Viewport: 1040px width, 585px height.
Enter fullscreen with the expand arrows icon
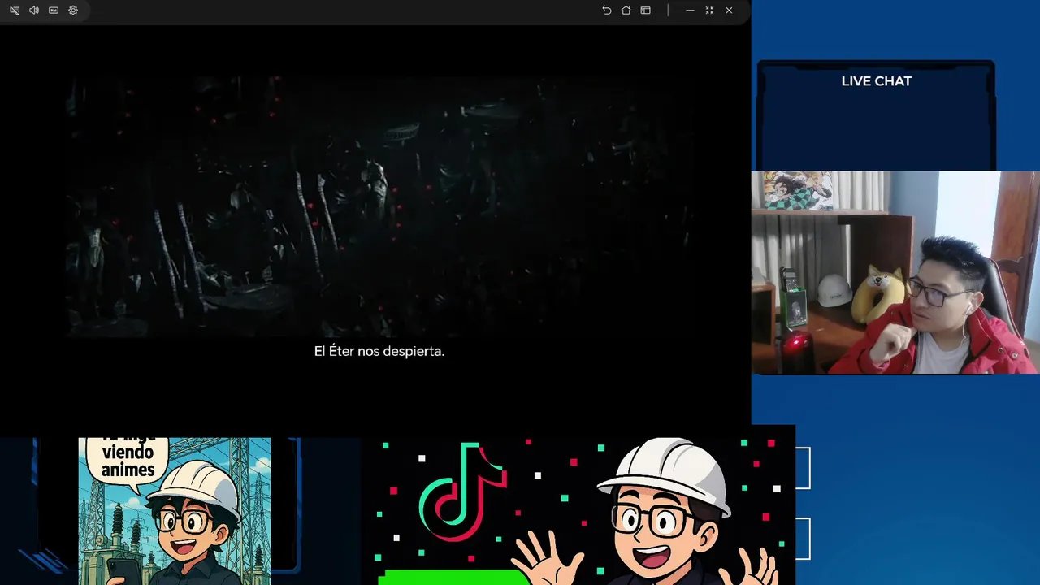pyautogui.click(x=709, y=11)
